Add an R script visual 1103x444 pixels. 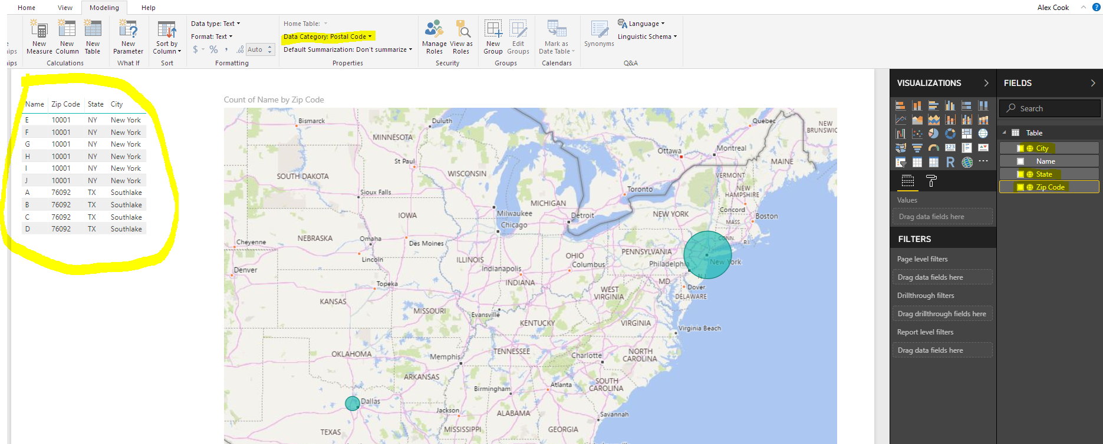coord(950,162)
